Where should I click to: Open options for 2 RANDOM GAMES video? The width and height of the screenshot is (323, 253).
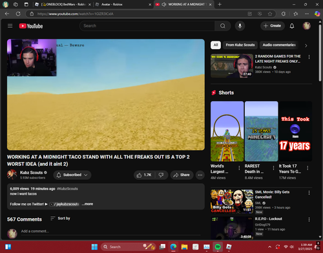[x=309, y=57]
